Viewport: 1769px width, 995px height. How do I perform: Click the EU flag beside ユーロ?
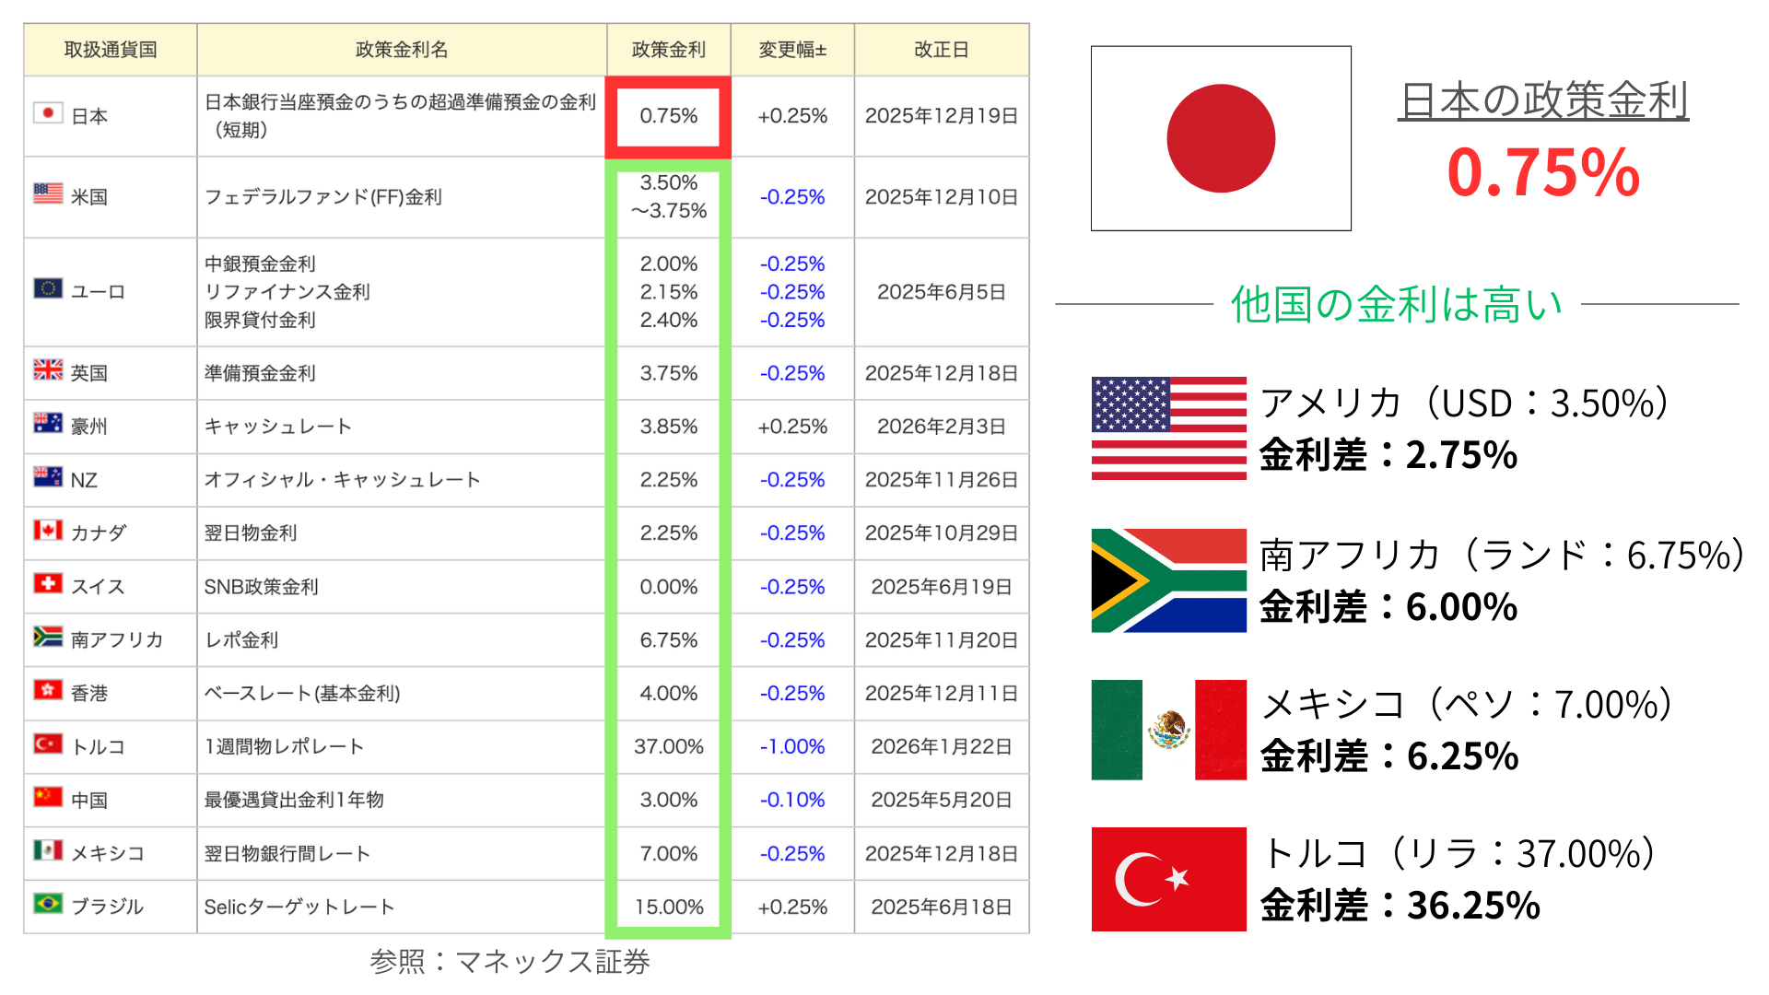point(48,288)
